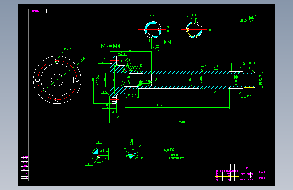Image resolution: width=293 pixels, height=190 pixels.
Task: Click the R0.6 radius label
Action: pyautogui.click(x=144, y=158)
